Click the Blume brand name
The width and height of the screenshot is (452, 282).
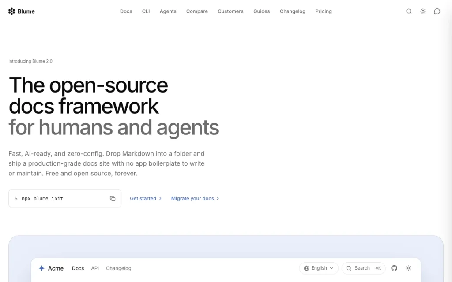(x=26, y=11)
